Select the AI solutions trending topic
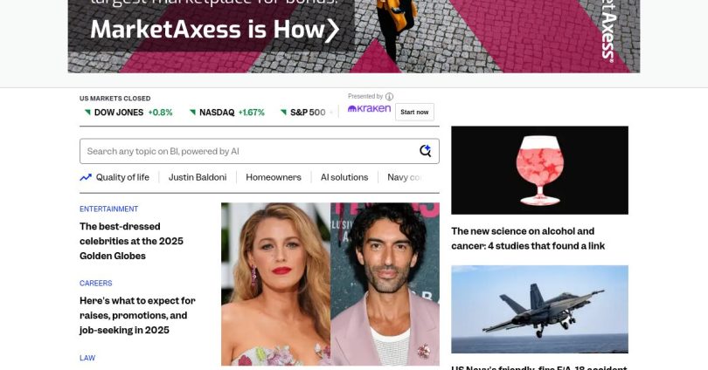708x370 pixels. click(344, 177)
